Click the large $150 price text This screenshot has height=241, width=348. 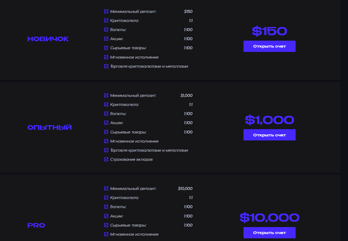point(269,31)
